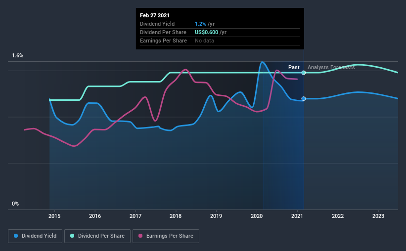Image resolution: width=406 pixels, height=251 pixels.
Task: Click the Earnings Per Share row label in tooltip
Action: [x=163, y=41]
